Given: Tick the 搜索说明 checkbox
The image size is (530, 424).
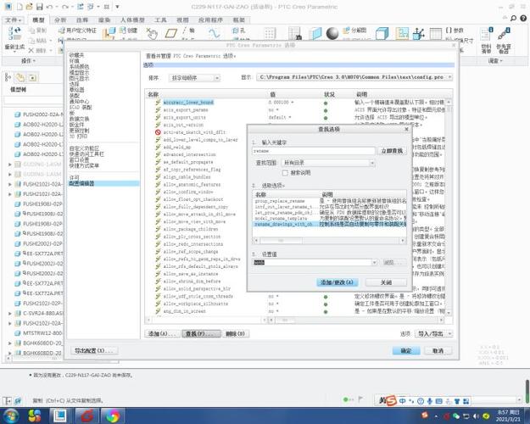Looking at the screenshot, I should point(285,173).
